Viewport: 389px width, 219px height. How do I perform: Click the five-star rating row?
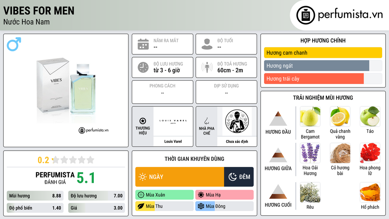tap(73, 160)
